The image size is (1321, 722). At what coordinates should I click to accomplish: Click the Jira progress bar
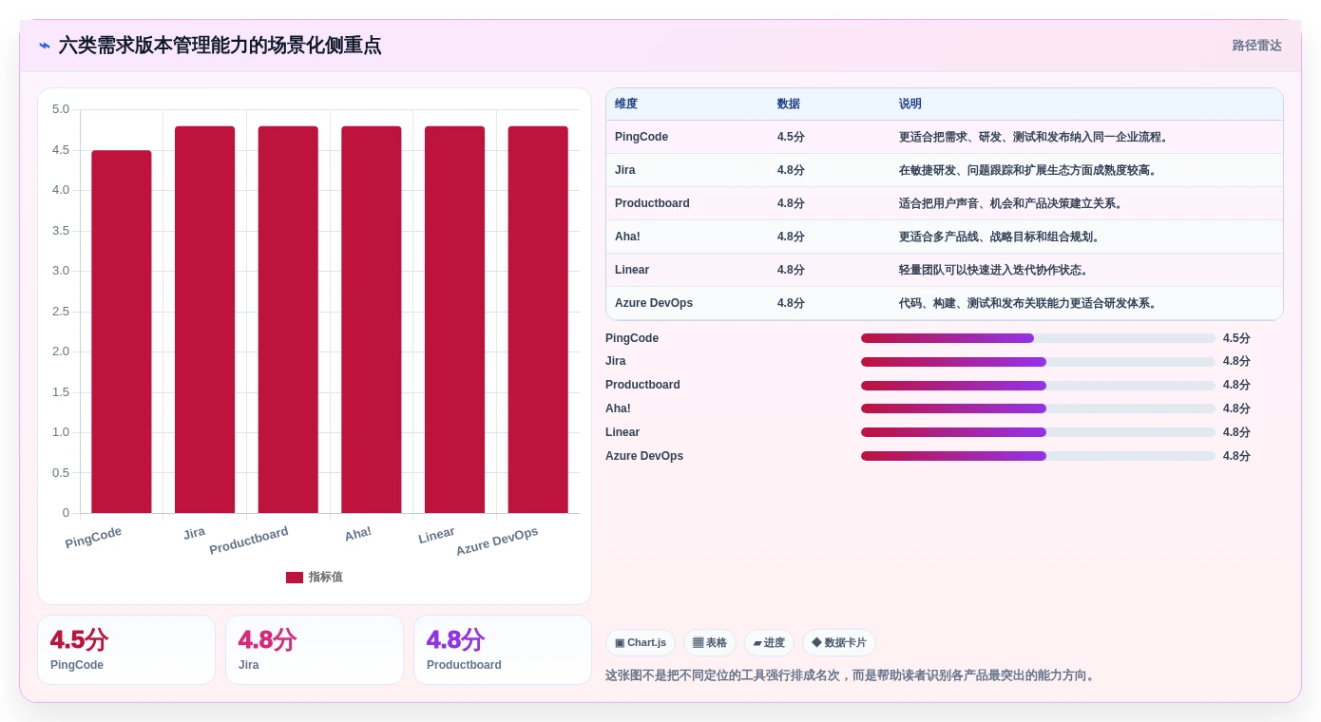pos(1038,362)
